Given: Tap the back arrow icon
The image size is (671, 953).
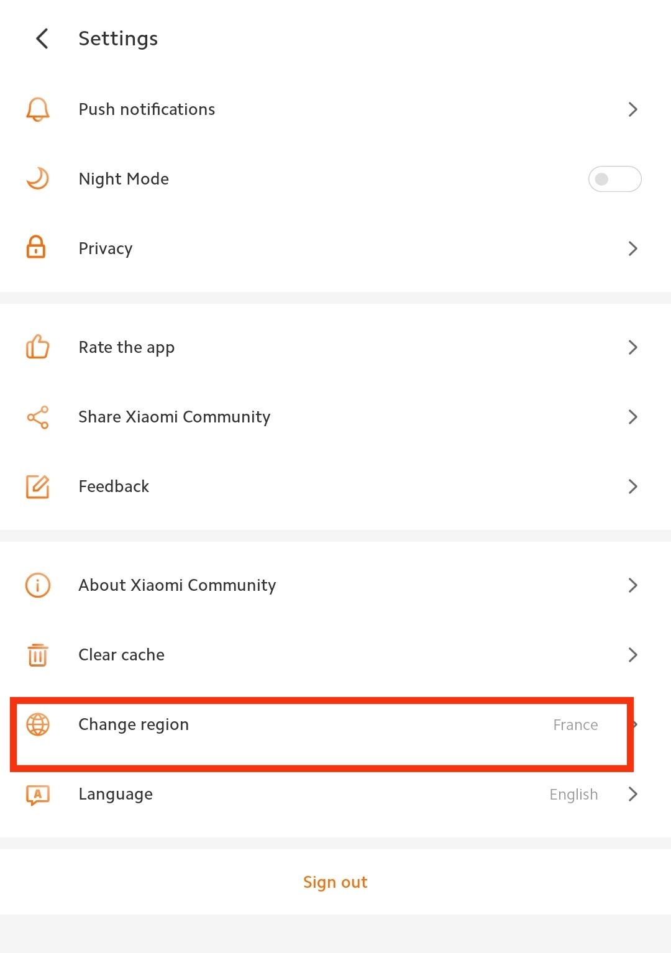Looking at the screenshot, I should coord(42,39).
